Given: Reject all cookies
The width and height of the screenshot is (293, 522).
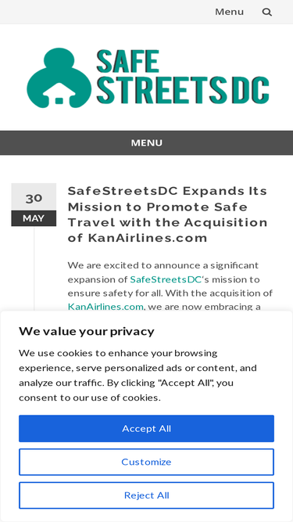Looking at the screenshot, I should pyautogui.click(x=147, y=495).
